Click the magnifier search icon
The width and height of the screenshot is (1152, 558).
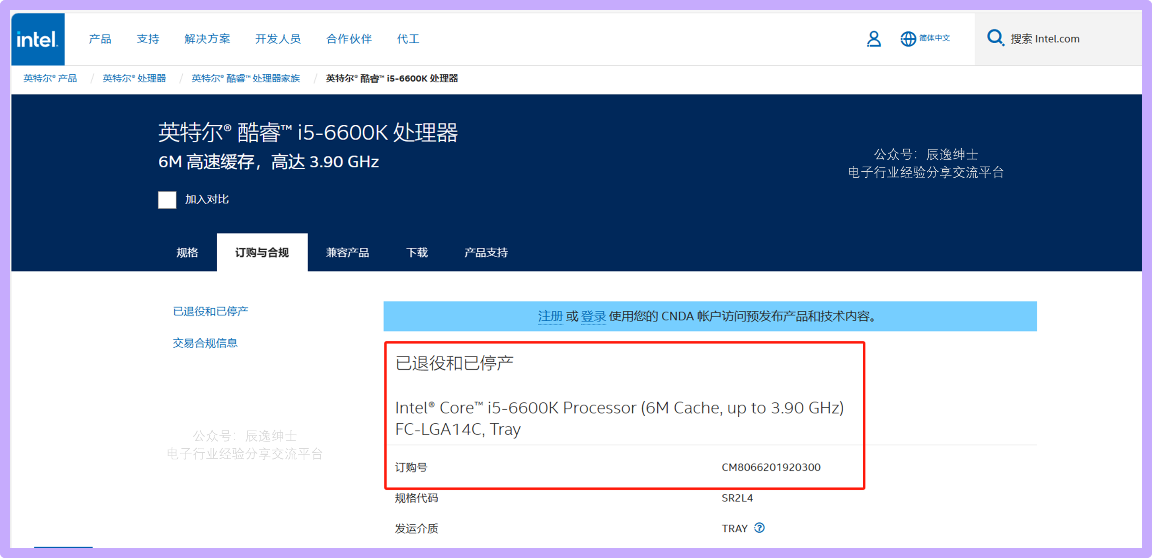pos(995,38)
